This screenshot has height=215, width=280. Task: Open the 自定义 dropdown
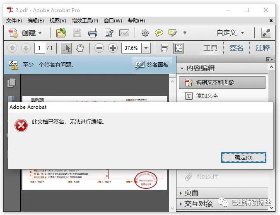tap(230, 33)
